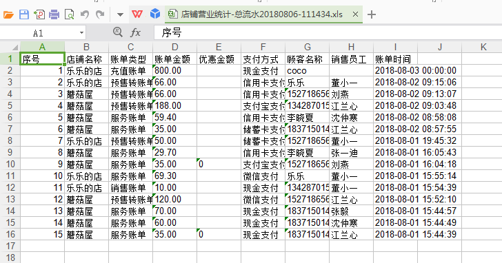Select the 70.00 amount cell
Image resolution: width=502 pixels, height=263 pixels.
point(175,211)
